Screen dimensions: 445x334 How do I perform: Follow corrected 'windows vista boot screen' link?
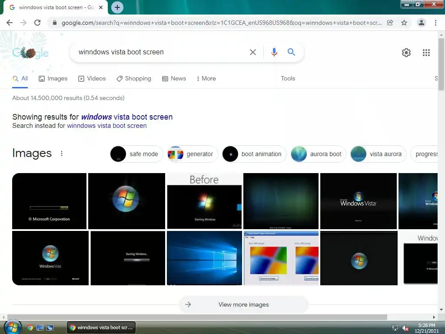coord(126,117)
